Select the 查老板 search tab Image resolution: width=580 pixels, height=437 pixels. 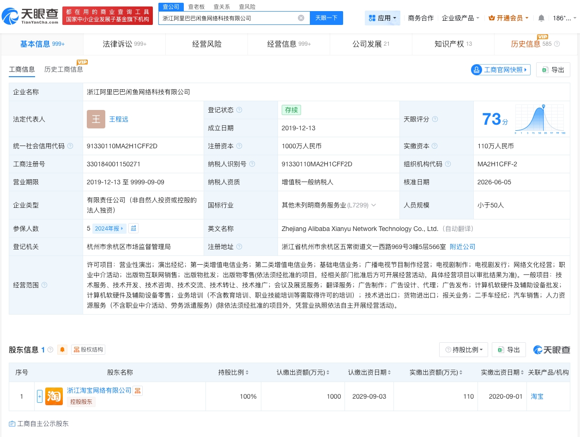tap(197, 7)
